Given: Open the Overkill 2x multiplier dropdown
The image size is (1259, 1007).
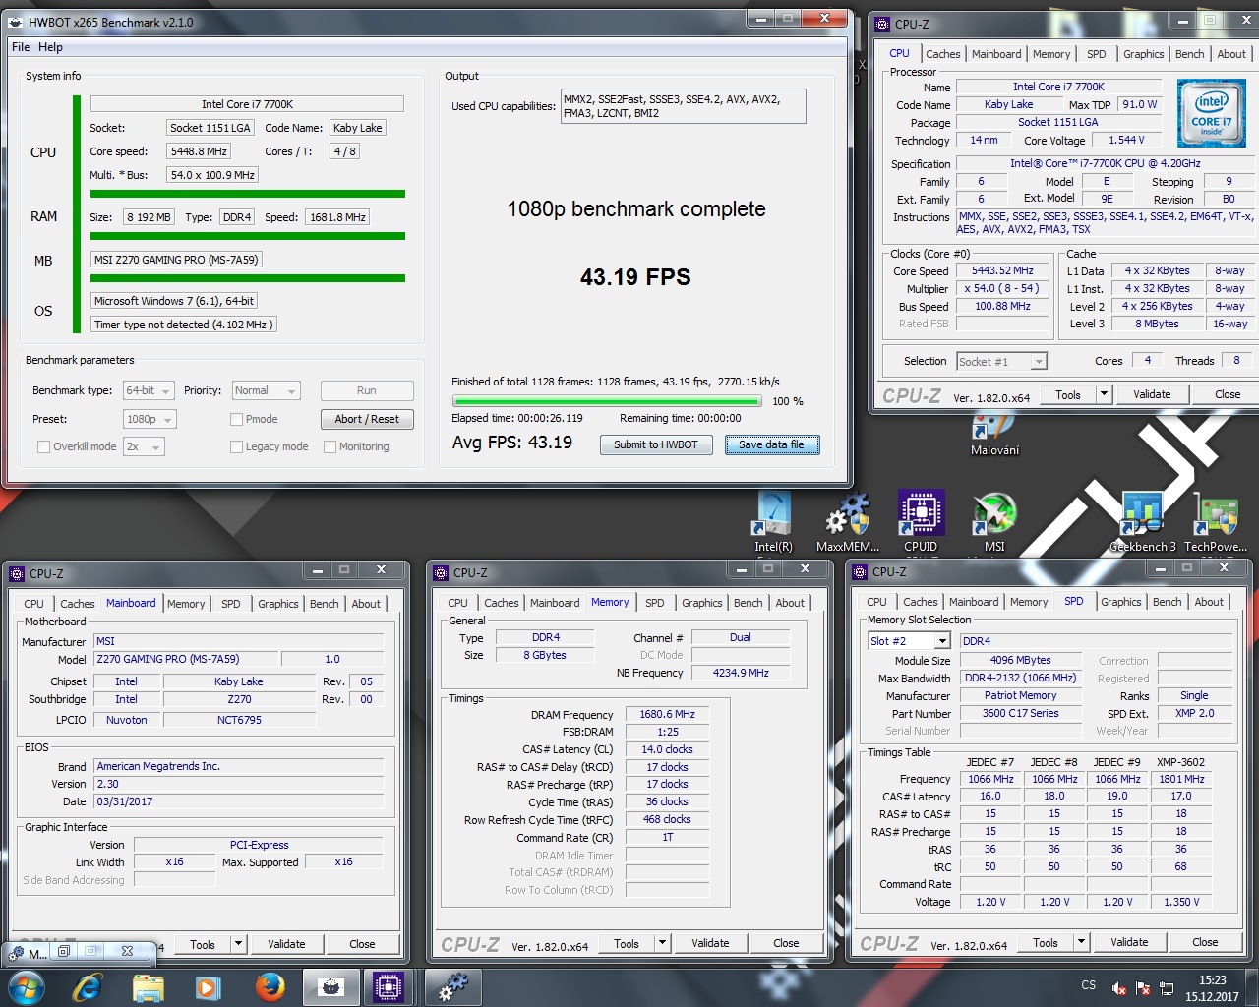Looking at the screenshot, I should point(143,446).
